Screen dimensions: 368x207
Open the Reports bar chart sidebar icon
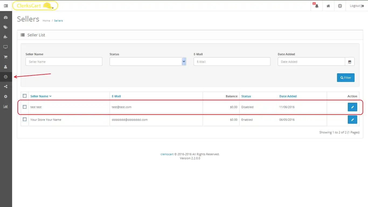[6, 106]
